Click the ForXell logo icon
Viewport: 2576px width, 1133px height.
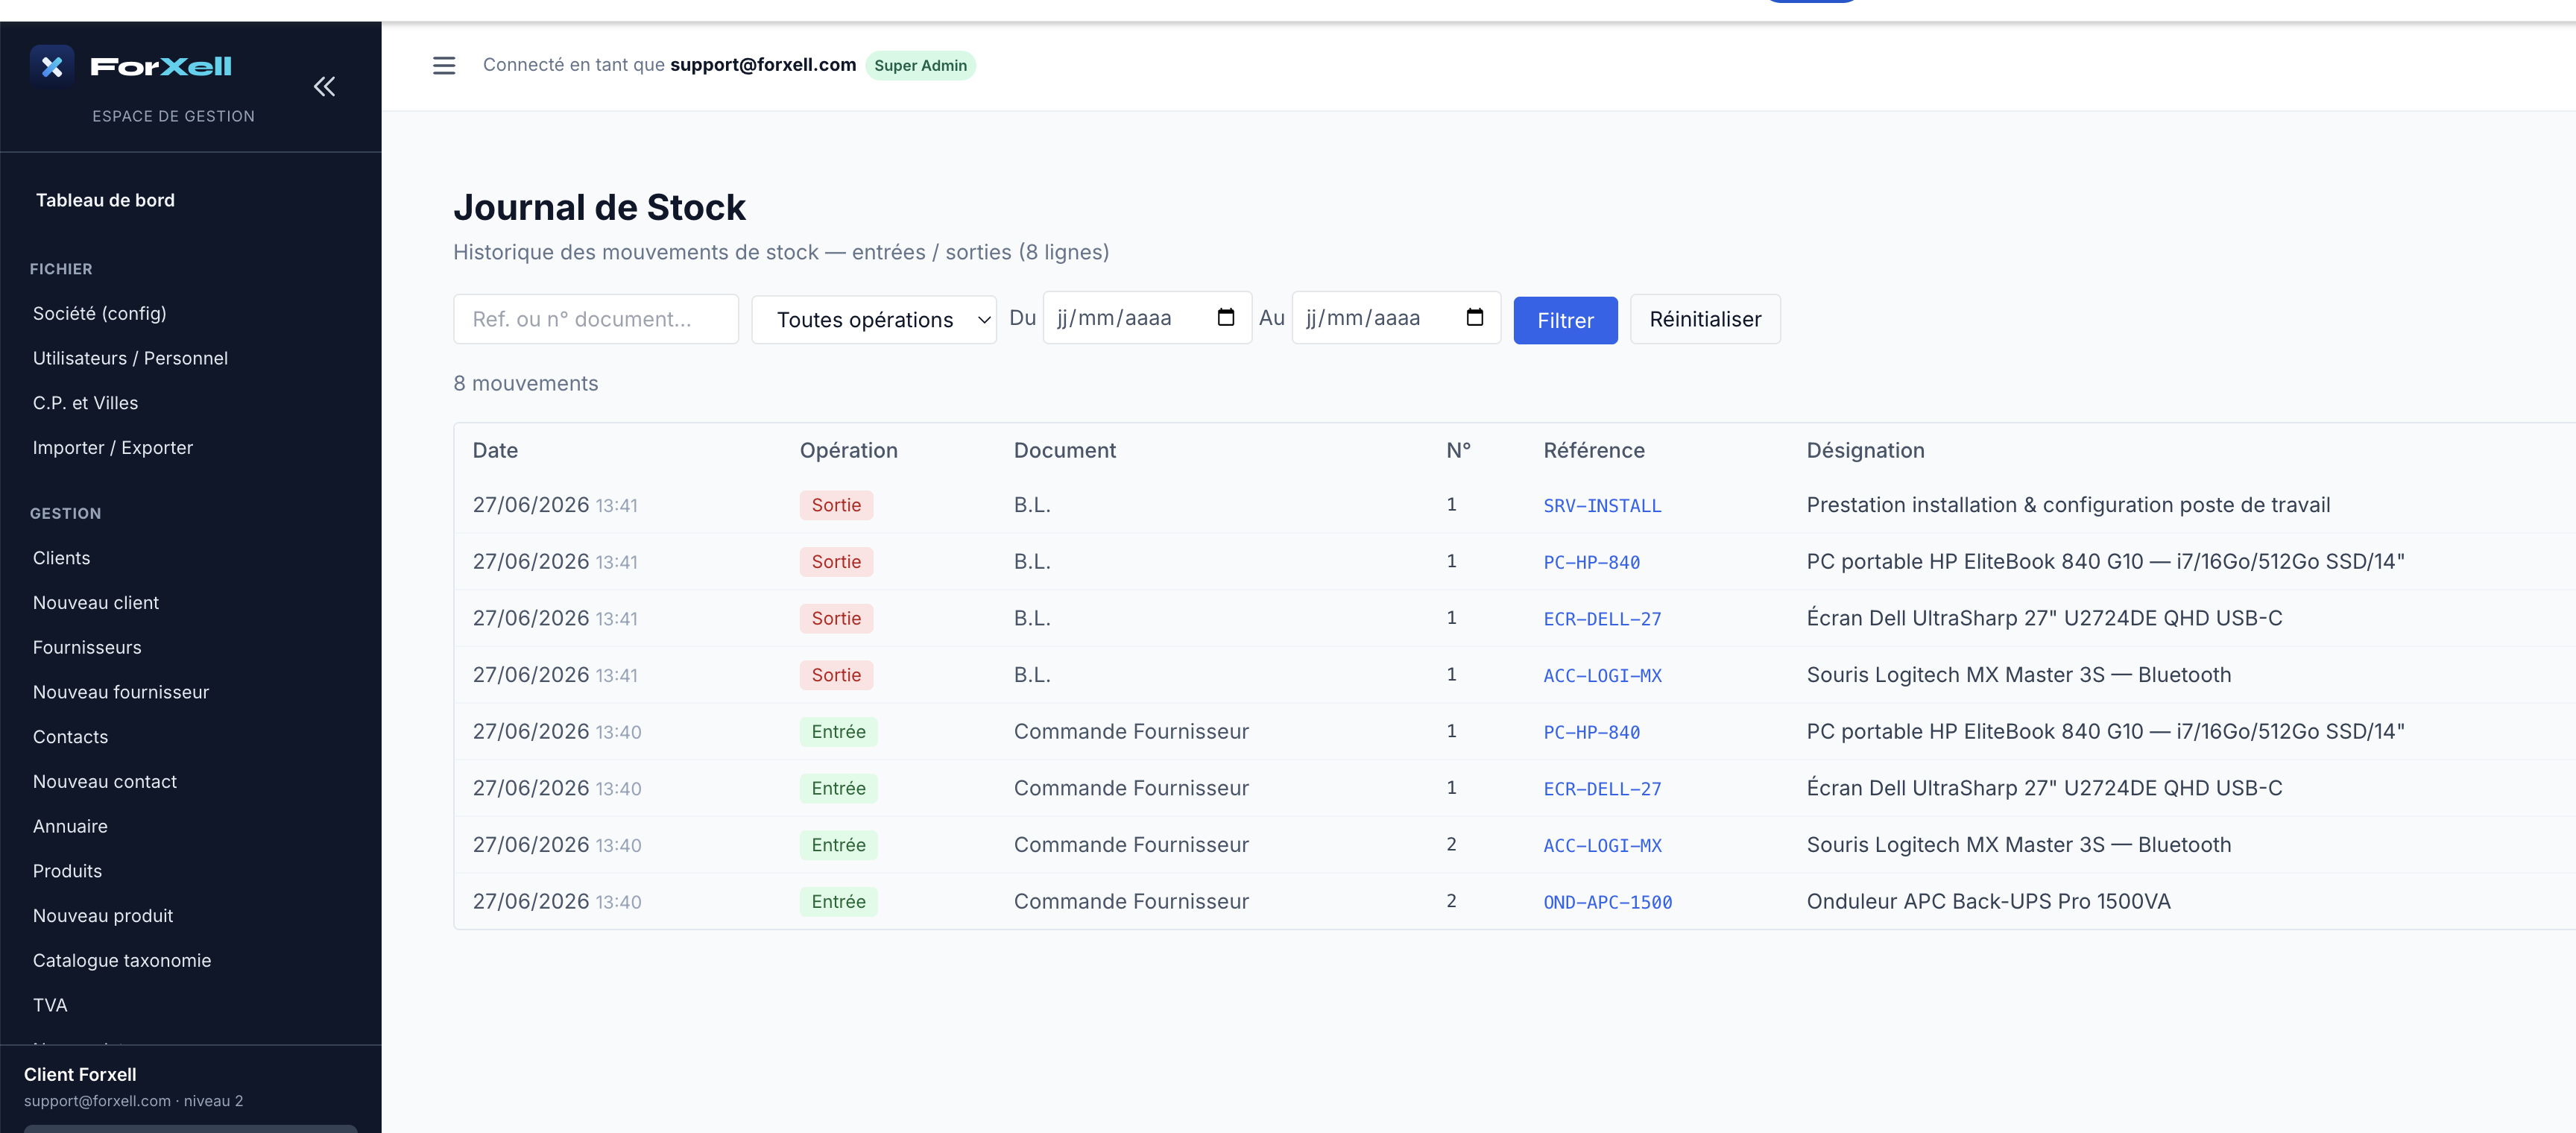52,66
